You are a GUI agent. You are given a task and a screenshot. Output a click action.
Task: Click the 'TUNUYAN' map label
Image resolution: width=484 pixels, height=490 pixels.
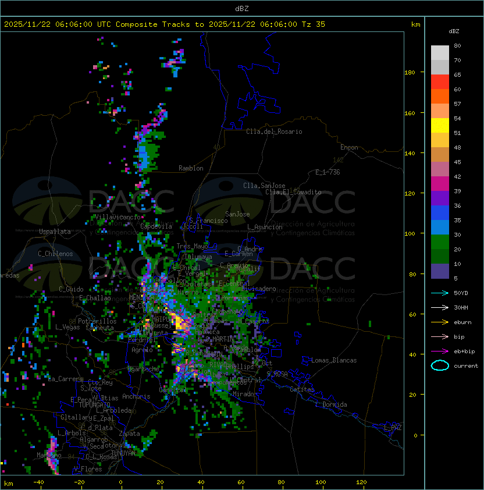(123, 453)
